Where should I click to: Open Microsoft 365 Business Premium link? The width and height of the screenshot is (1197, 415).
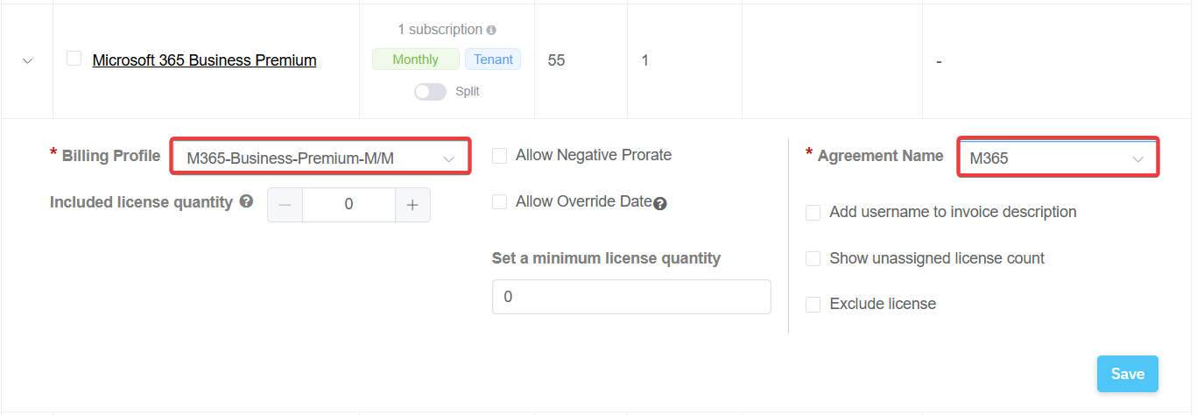(204, 60)
